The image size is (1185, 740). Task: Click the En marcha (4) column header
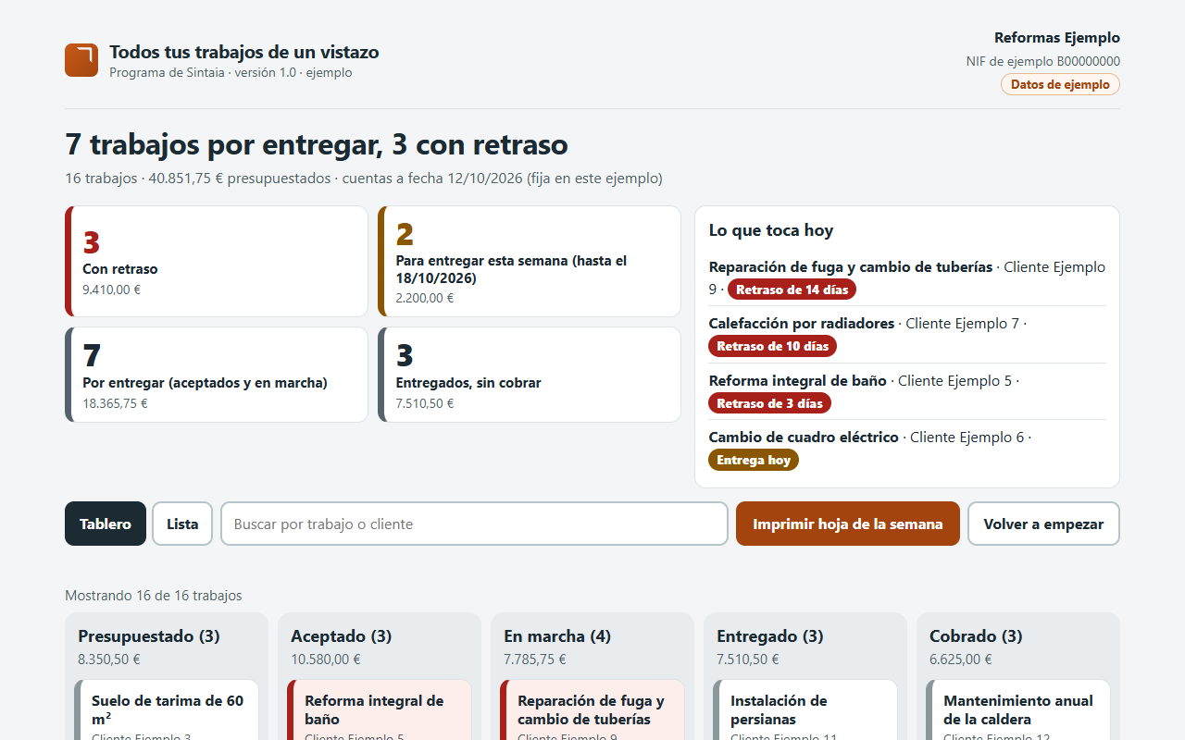(557, 636)
